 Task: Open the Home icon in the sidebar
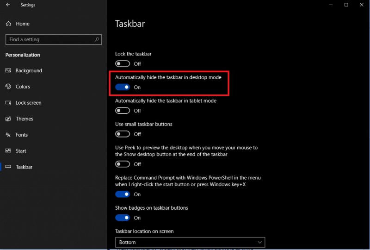[8, 24]
